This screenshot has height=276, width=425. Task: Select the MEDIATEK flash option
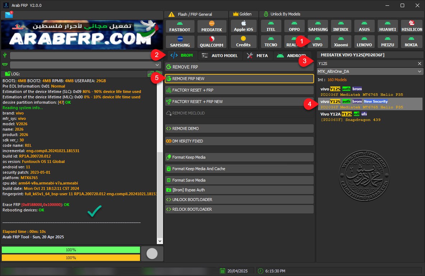[x=212, y=26]
